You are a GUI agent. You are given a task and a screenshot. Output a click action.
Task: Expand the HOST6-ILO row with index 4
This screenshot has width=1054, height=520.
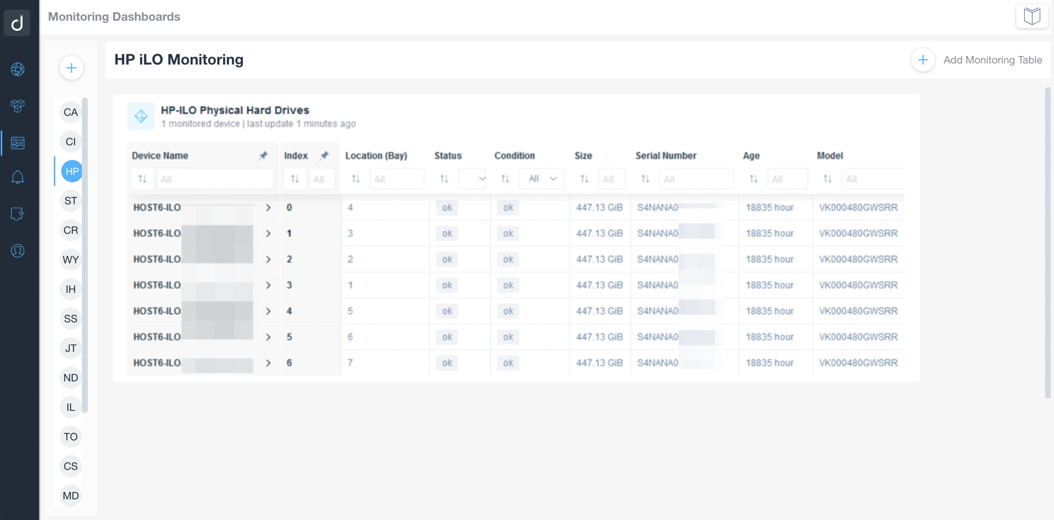[268, 311]
